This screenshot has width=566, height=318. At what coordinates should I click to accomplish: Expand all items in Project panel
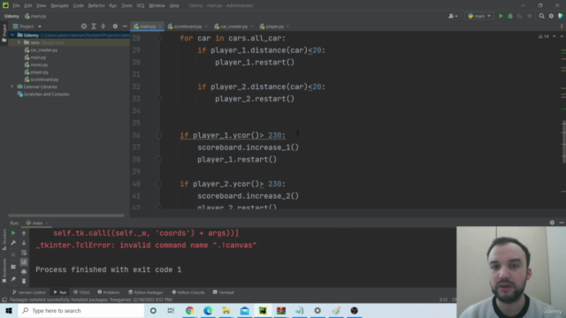tap(94, 26)
